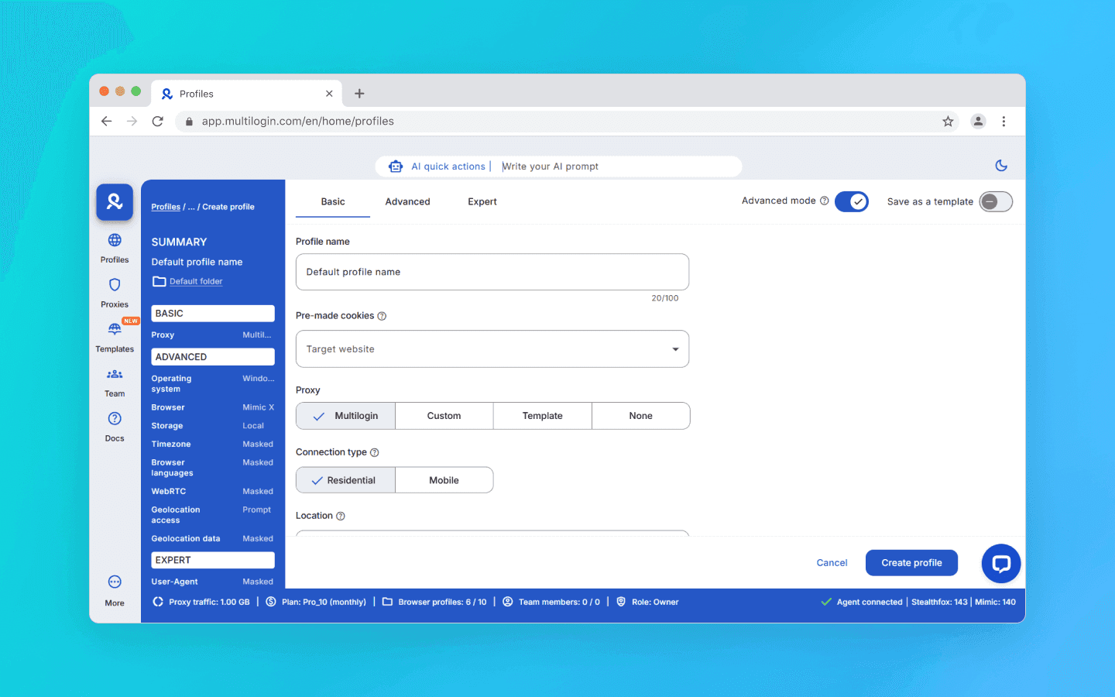Screen dimensions: 1115x697
Task: Open the Docs sidebar section
Action: click(x=115, y=427)
